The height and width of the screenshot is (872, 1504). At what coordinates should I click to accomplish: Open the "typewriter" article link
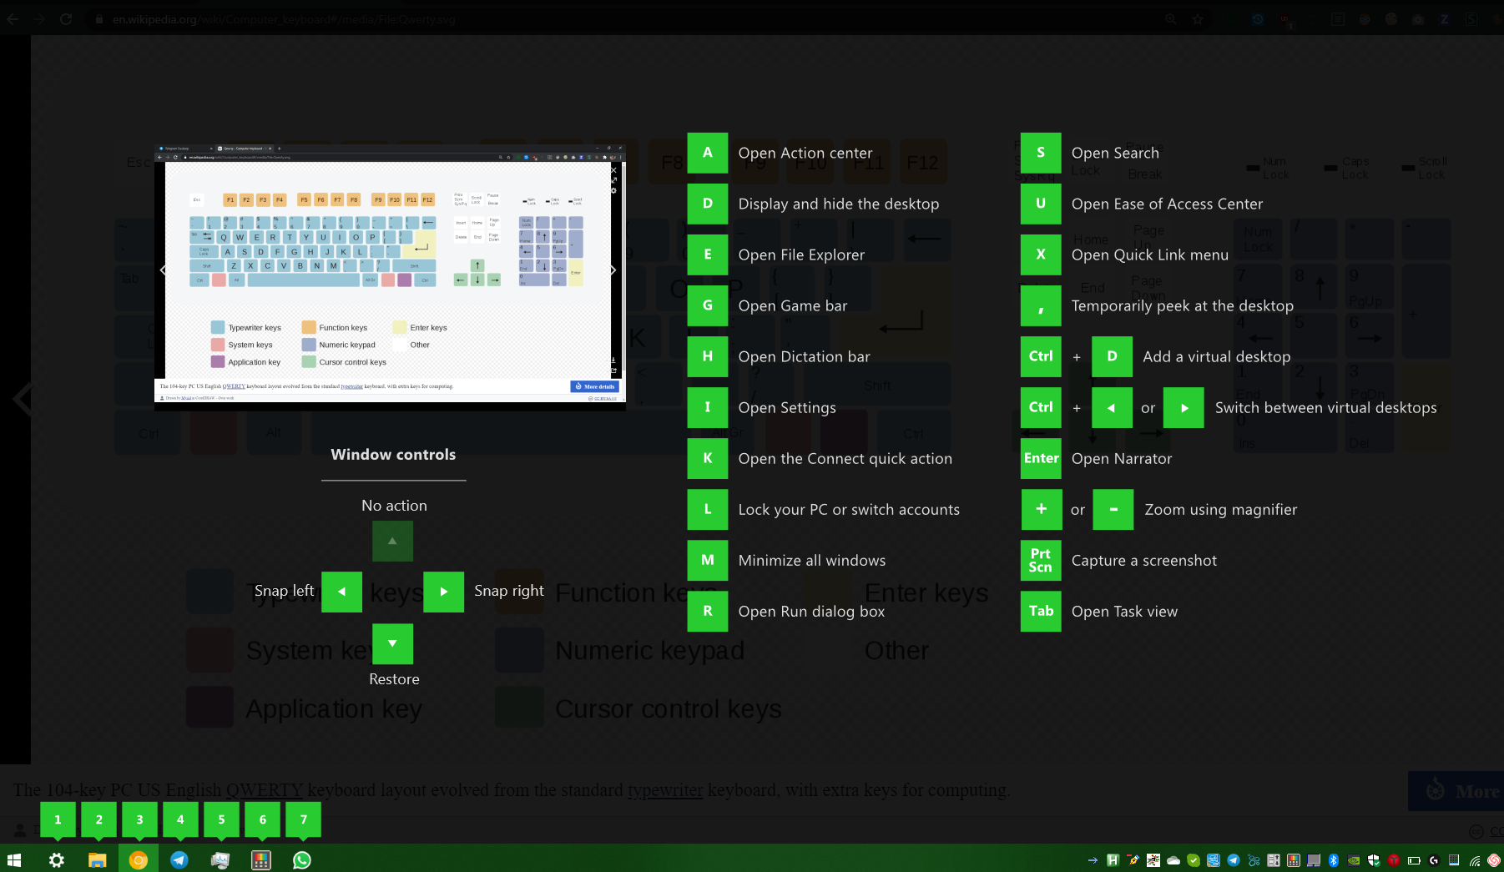665,790
